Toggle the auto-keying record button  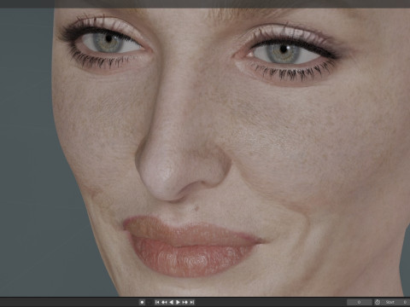point(142,302)
